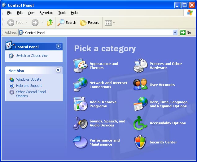Open the Views dropdown arrow
197x162 pixels.
(114, 23)
